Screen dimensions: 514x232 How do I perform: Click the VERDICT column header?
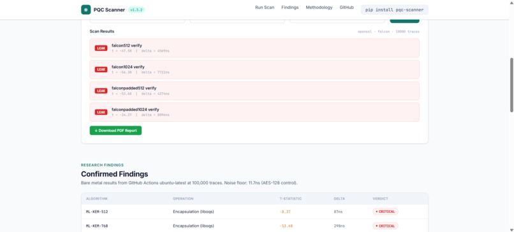[380, 199]
